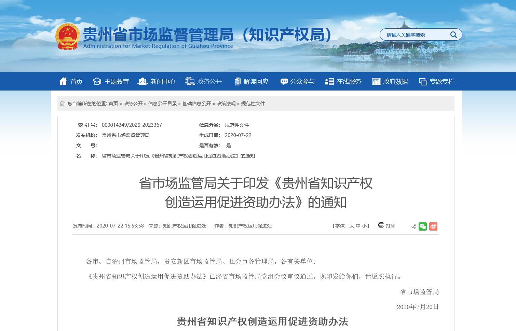Click the breadcrumb home icon

point(63,103)
